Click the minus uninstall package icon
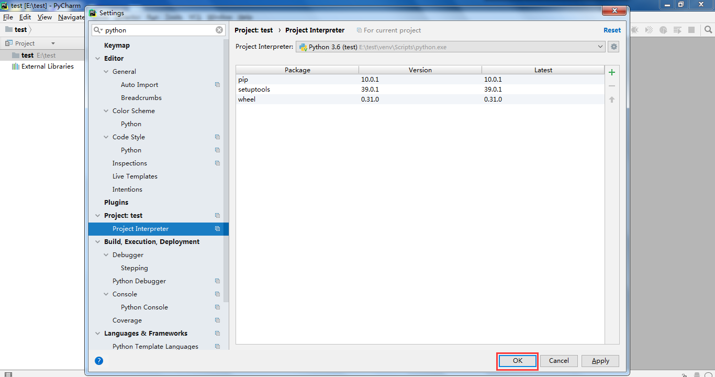Image resolution: width=715 pixels, height=377 pixels. [612, 86]
